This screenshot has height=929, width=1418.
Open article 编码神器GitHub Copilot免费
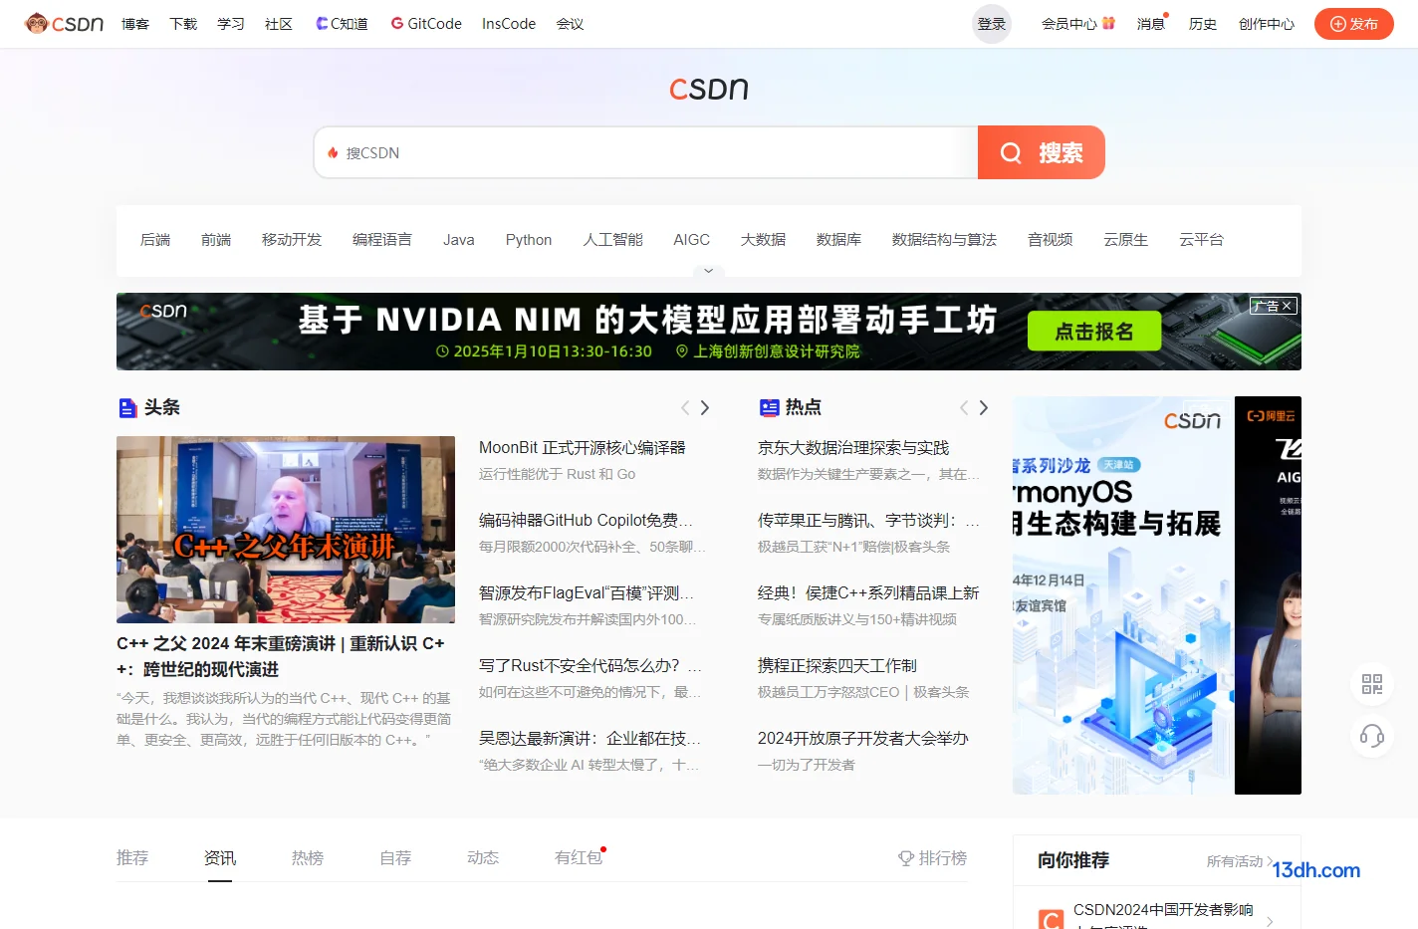(586, 521)
